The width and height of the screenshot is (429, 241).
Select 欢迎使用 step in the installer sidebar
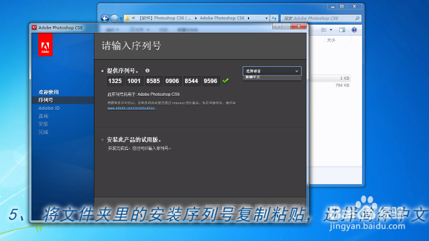point(48,92)
